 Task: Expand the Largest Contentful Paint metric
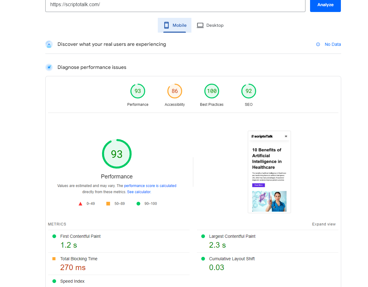pyautogui.click(x=232, y=236)
